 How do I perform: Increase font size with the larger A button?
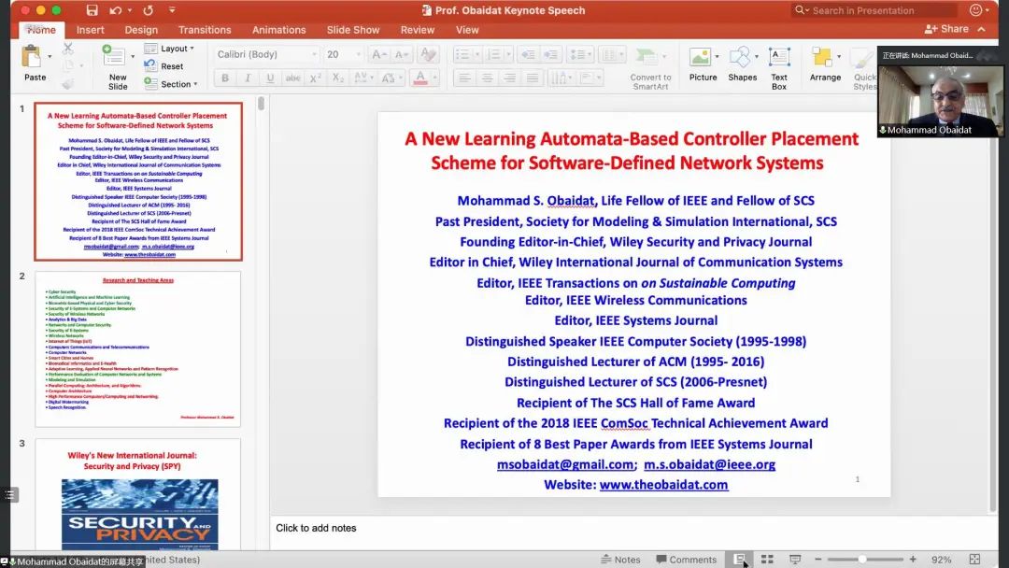(x=379, y=55)
